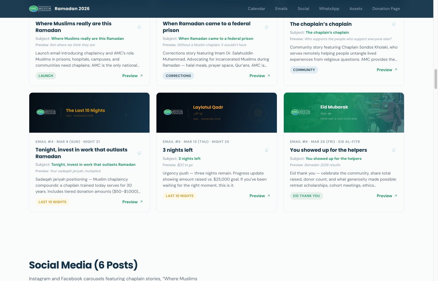Select subject 'Where Muslims really are this Ramadan'
The height and width of the screenshot is (281, 438).
[87, 39]
